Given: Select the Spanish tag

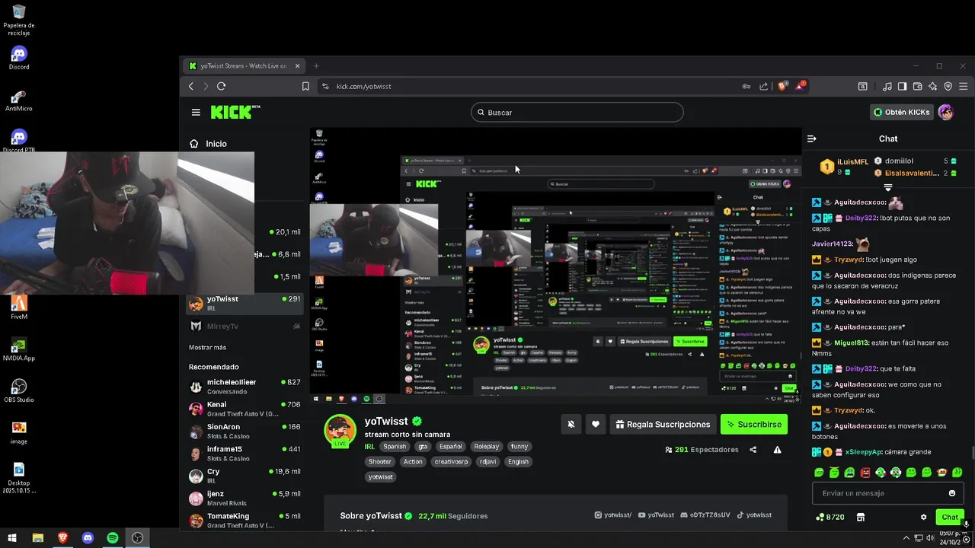Looking at the screenshot, I should click(395, 447).
